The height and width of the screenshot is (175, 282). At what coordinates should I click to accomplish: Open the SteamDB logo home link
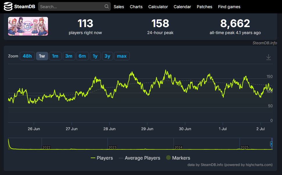tap(19, 7)
